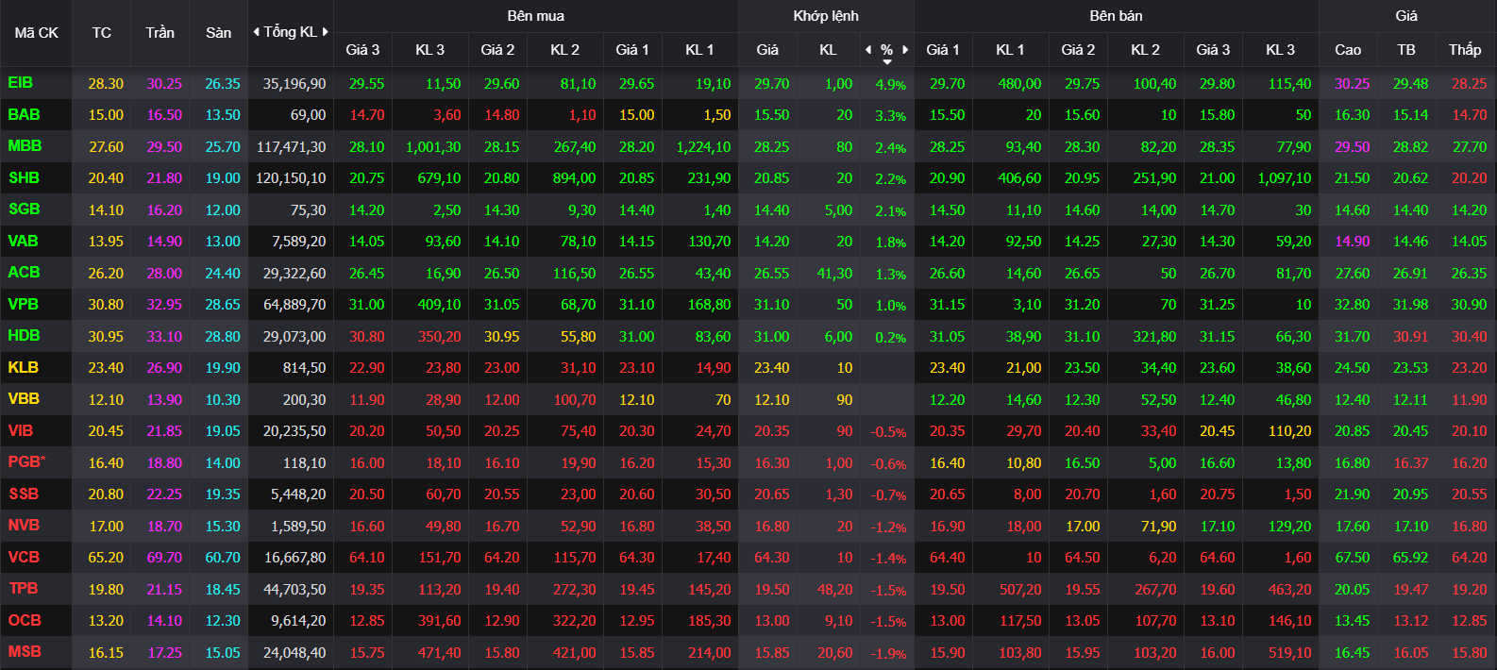The image size is (1497, 670).
Task: Click the sort arrow under the % header
Action: [887, 62]
